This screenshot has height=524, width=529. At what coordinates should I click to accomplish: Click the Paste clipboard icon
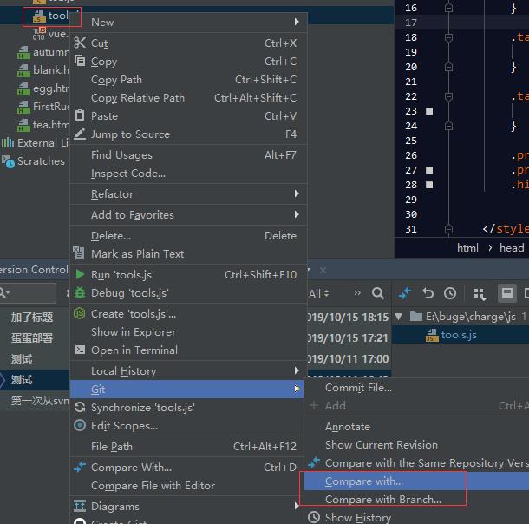point(80,115)
